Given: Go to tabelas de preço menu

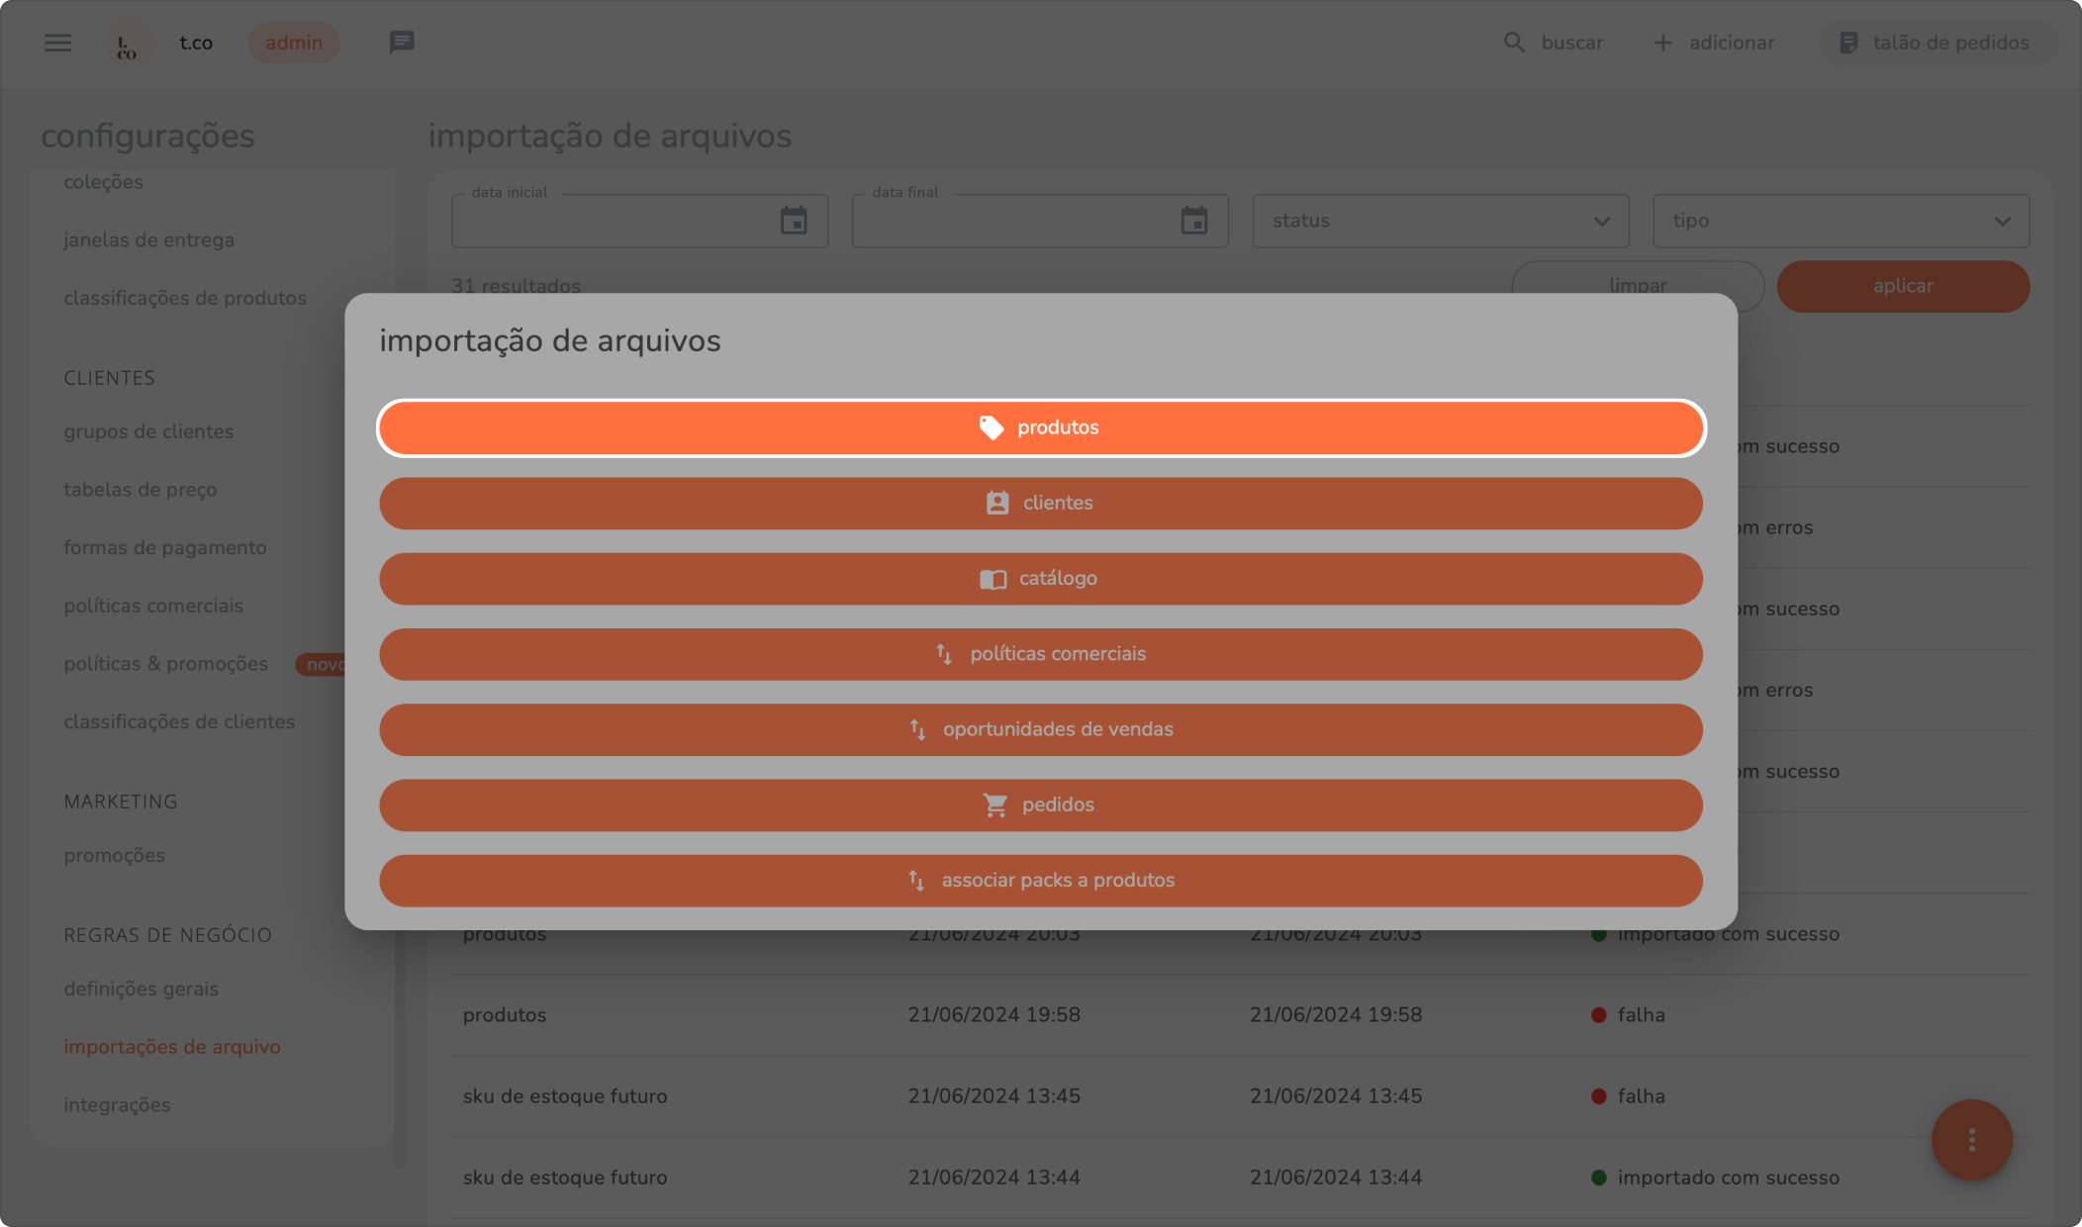Looking at the screenshot, I should click(140, 489).
